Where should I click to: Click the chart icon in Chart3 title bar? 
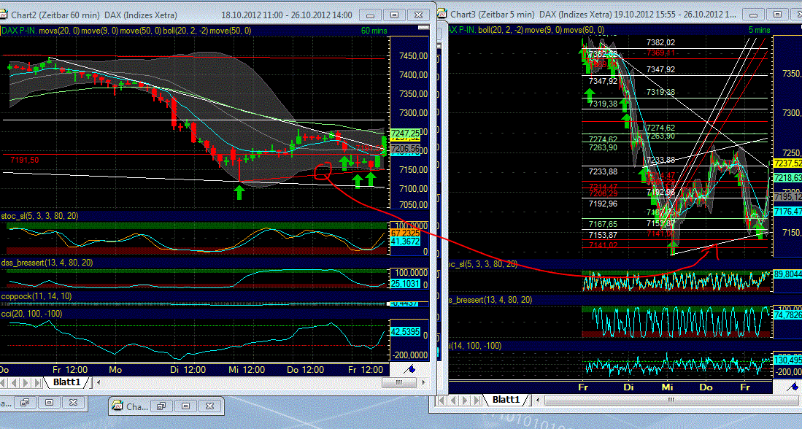(x=441, y=14)
